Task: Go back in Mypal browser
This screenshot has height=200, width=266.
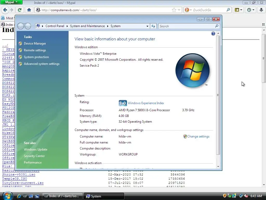Action: pos(5,10)
